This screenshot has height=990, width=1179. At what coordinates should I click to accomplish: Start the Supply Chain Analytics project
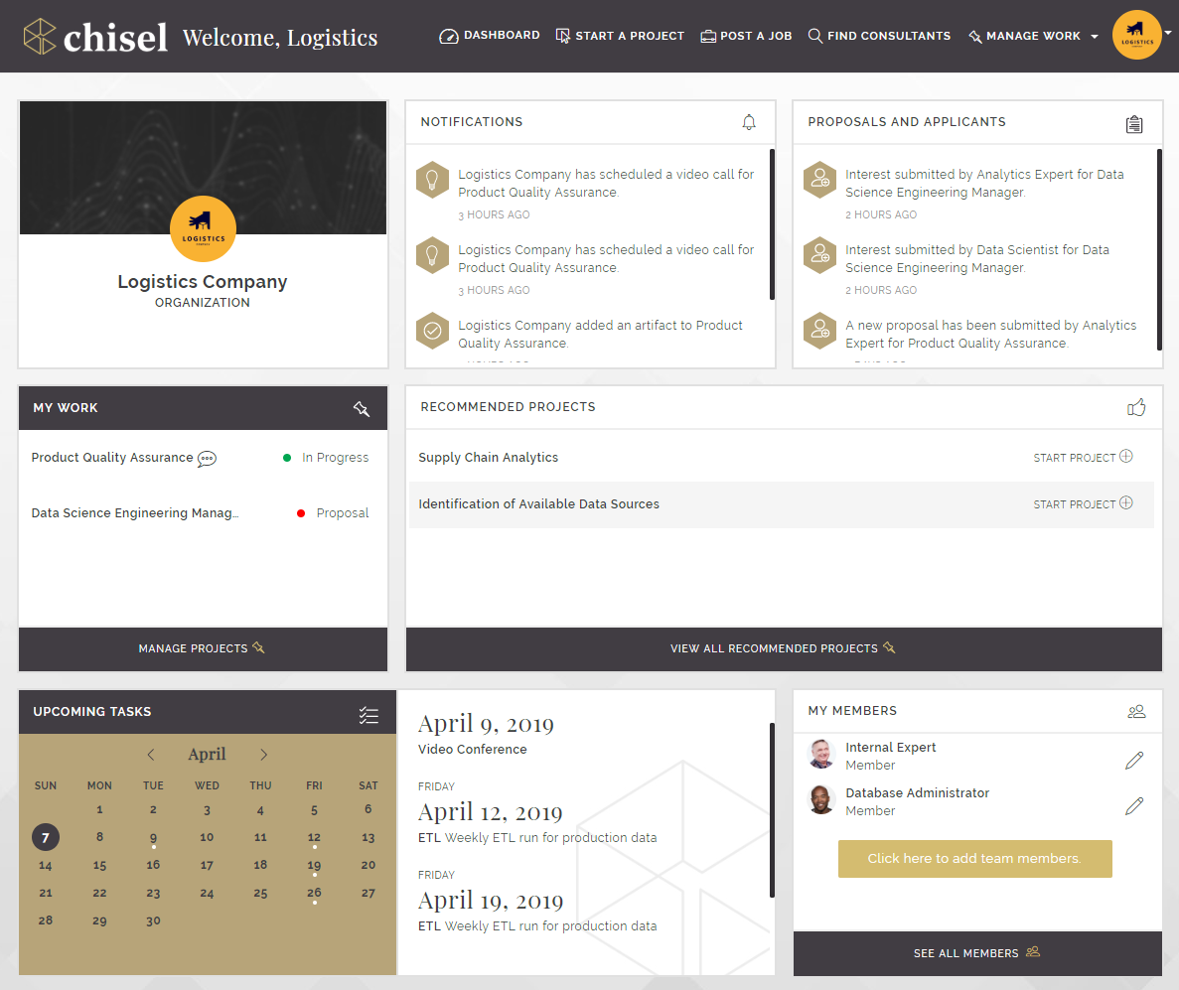point(1083,458)
